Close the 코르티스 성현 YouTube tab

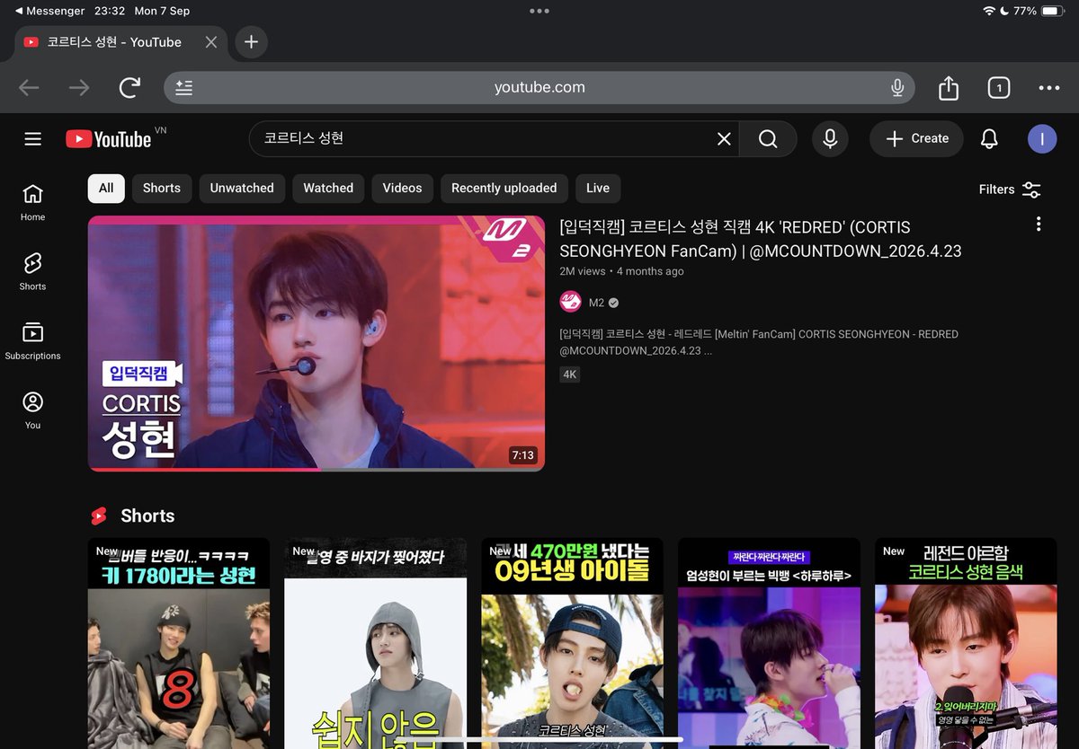(x=210, y=42)
